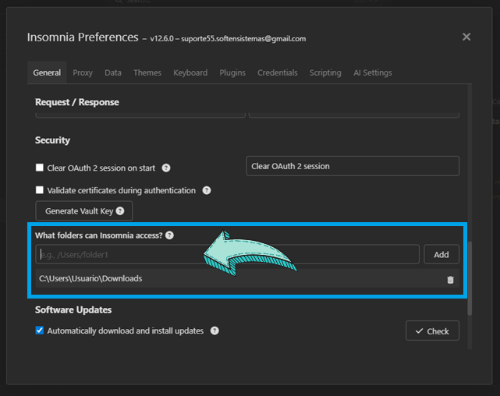Open the AI Settings tab
Viewport: 500px width, 396px height.
click(x=372, y=72)
